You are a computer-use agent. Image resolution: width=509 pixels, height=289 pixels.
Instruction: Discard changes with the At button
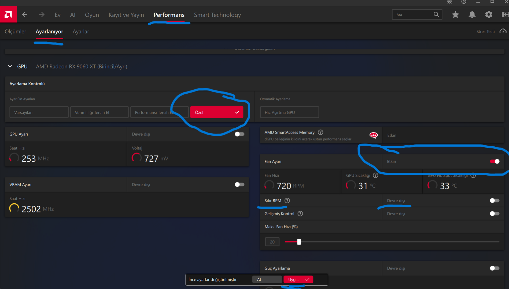(267, 279)
